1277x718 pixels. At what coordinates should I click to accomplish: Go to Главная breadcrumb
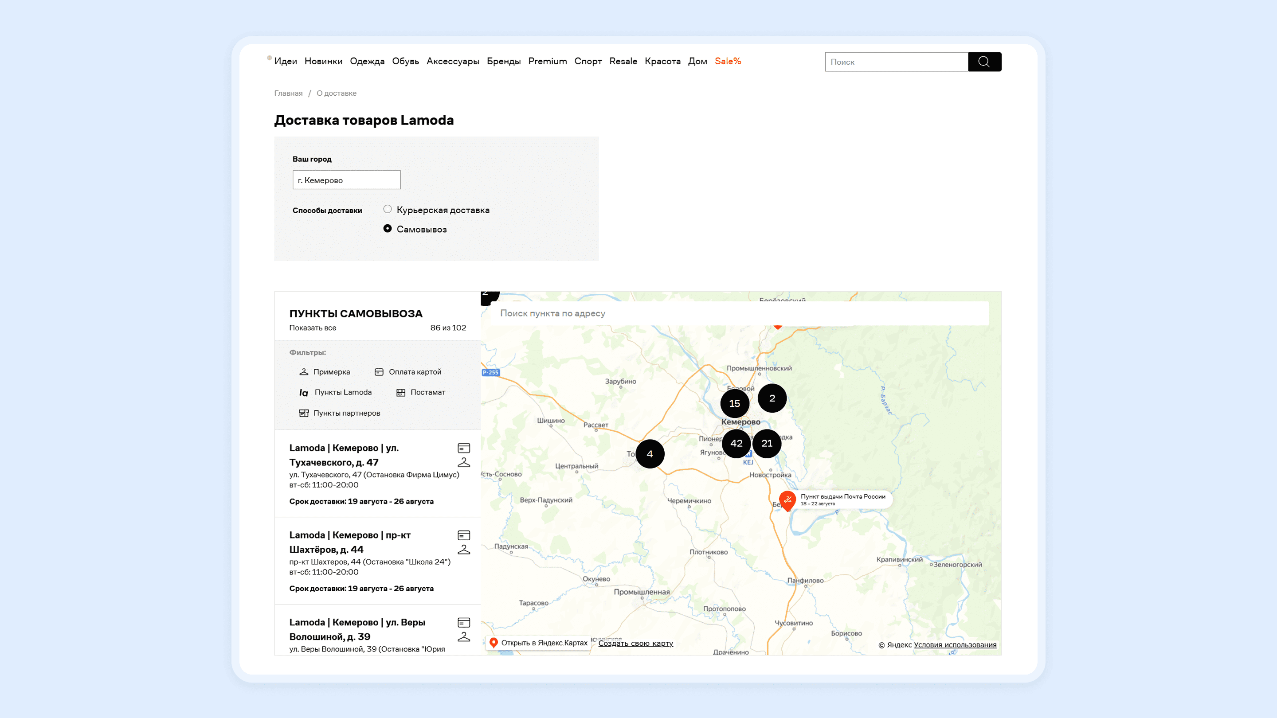click(289, 93)
